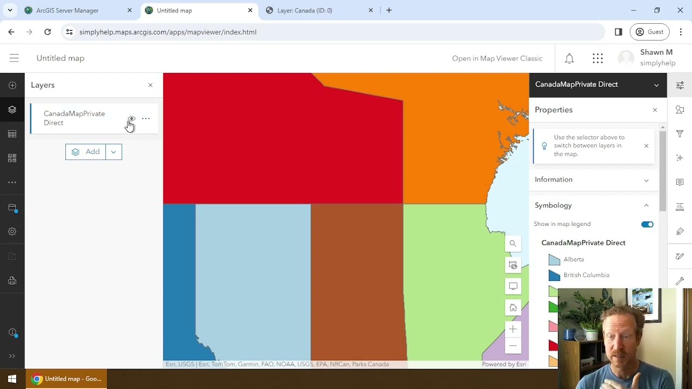Open the Pop-ups configuration icon

[x=680, y=182]
